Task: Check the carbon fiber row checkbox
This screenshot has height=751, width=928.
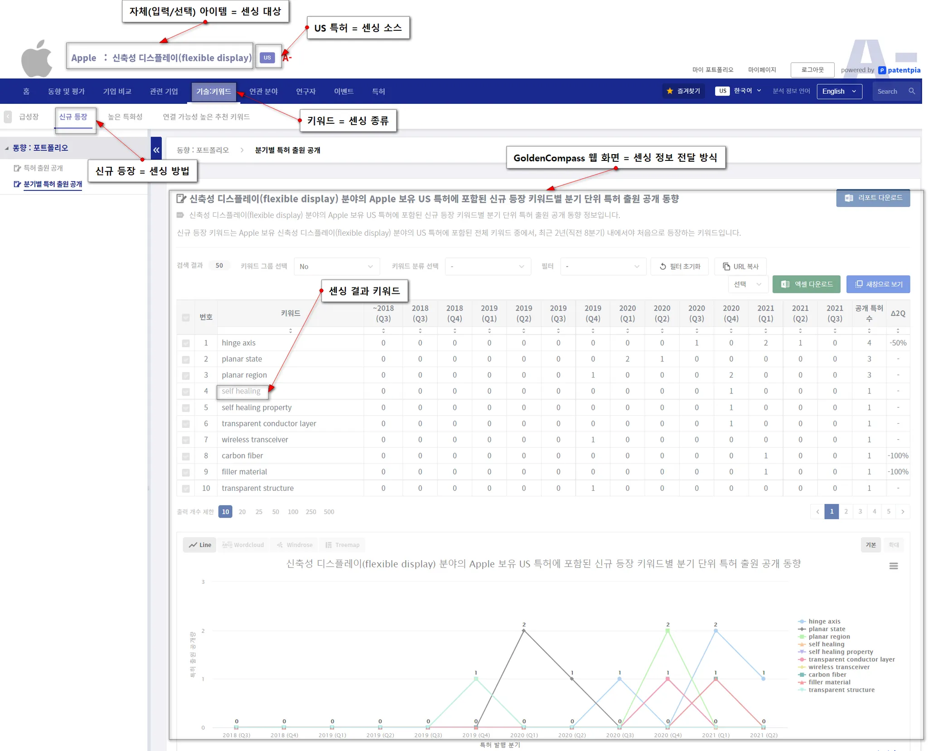Action: coord(186,456)
